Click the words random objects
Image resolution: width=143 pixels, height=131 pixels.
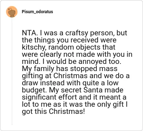(74, 47)
